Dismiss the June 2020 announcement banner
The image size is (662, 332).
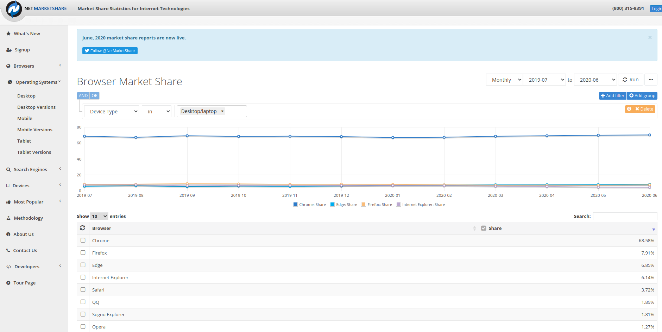click(650, 38)
